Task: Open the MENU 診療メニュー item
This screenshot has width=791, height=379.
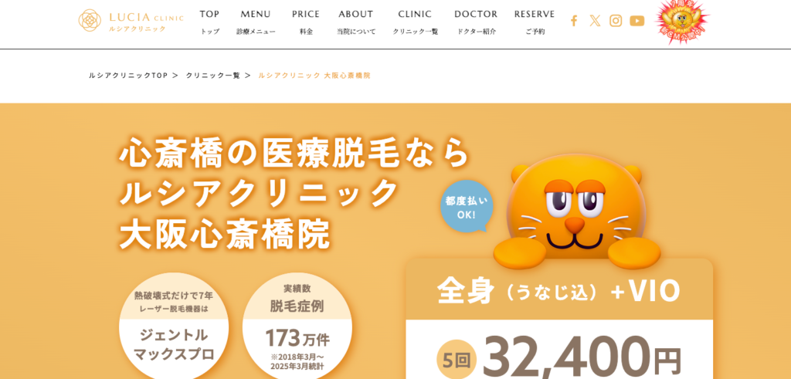Action: pos(256,22)
